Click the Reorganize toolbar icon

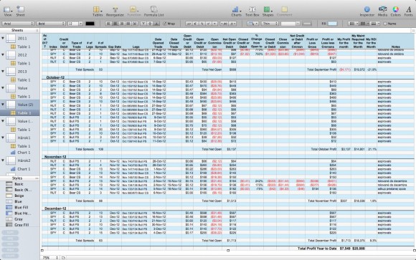click(115, 11)
